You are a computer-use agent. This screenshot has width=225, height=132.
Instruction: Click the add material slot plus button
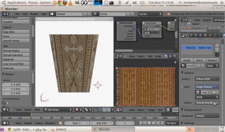(x=217, y=46)
